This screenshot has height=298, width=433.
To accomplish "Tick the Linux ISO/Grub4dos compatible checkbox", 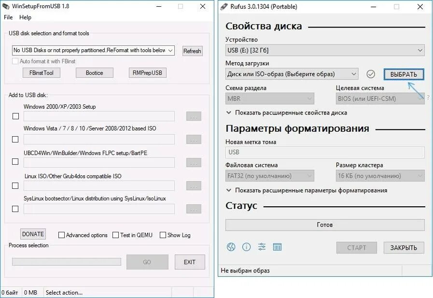I will 15,185.
